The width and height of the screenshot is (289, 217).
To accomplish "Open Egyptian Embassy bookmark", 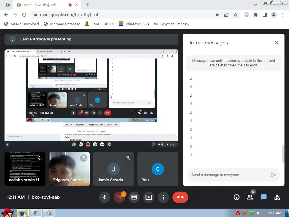I will point(171,24).
